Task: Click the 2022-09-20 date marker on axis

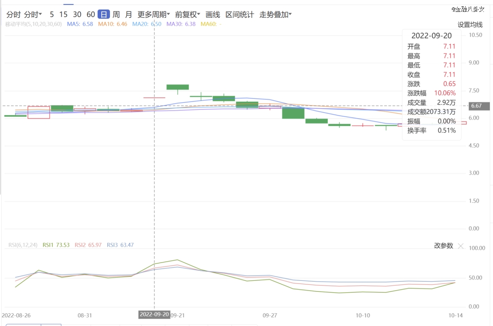Action: 154,315
